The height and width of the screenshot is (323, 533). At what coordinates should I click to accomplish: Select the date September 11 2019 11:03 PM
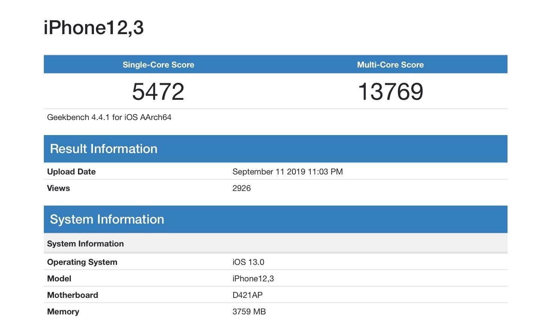(x=287, y=172)
